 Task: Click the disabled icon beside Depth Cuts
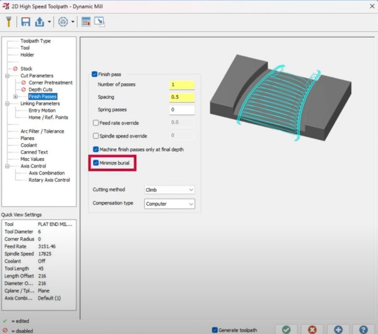[x=23, y=89]
